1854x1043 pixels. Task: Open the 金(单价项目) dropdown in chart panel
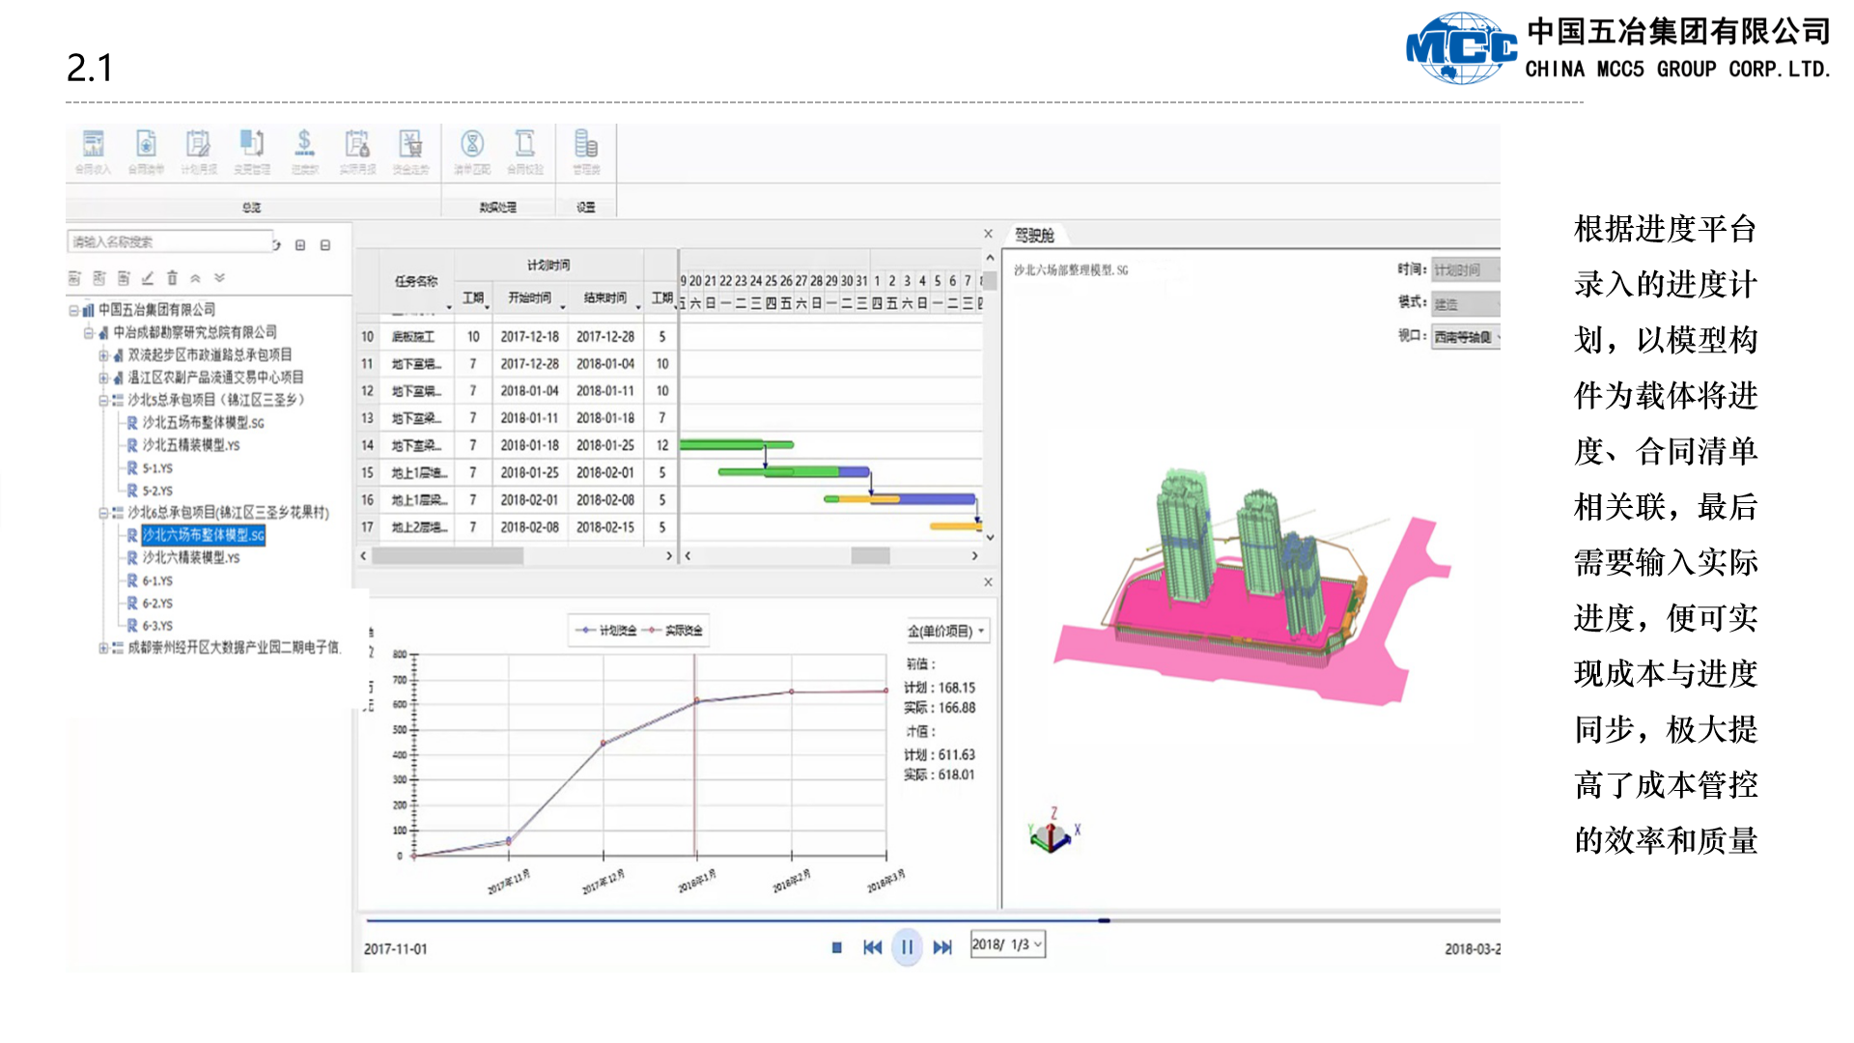point(946,632)
